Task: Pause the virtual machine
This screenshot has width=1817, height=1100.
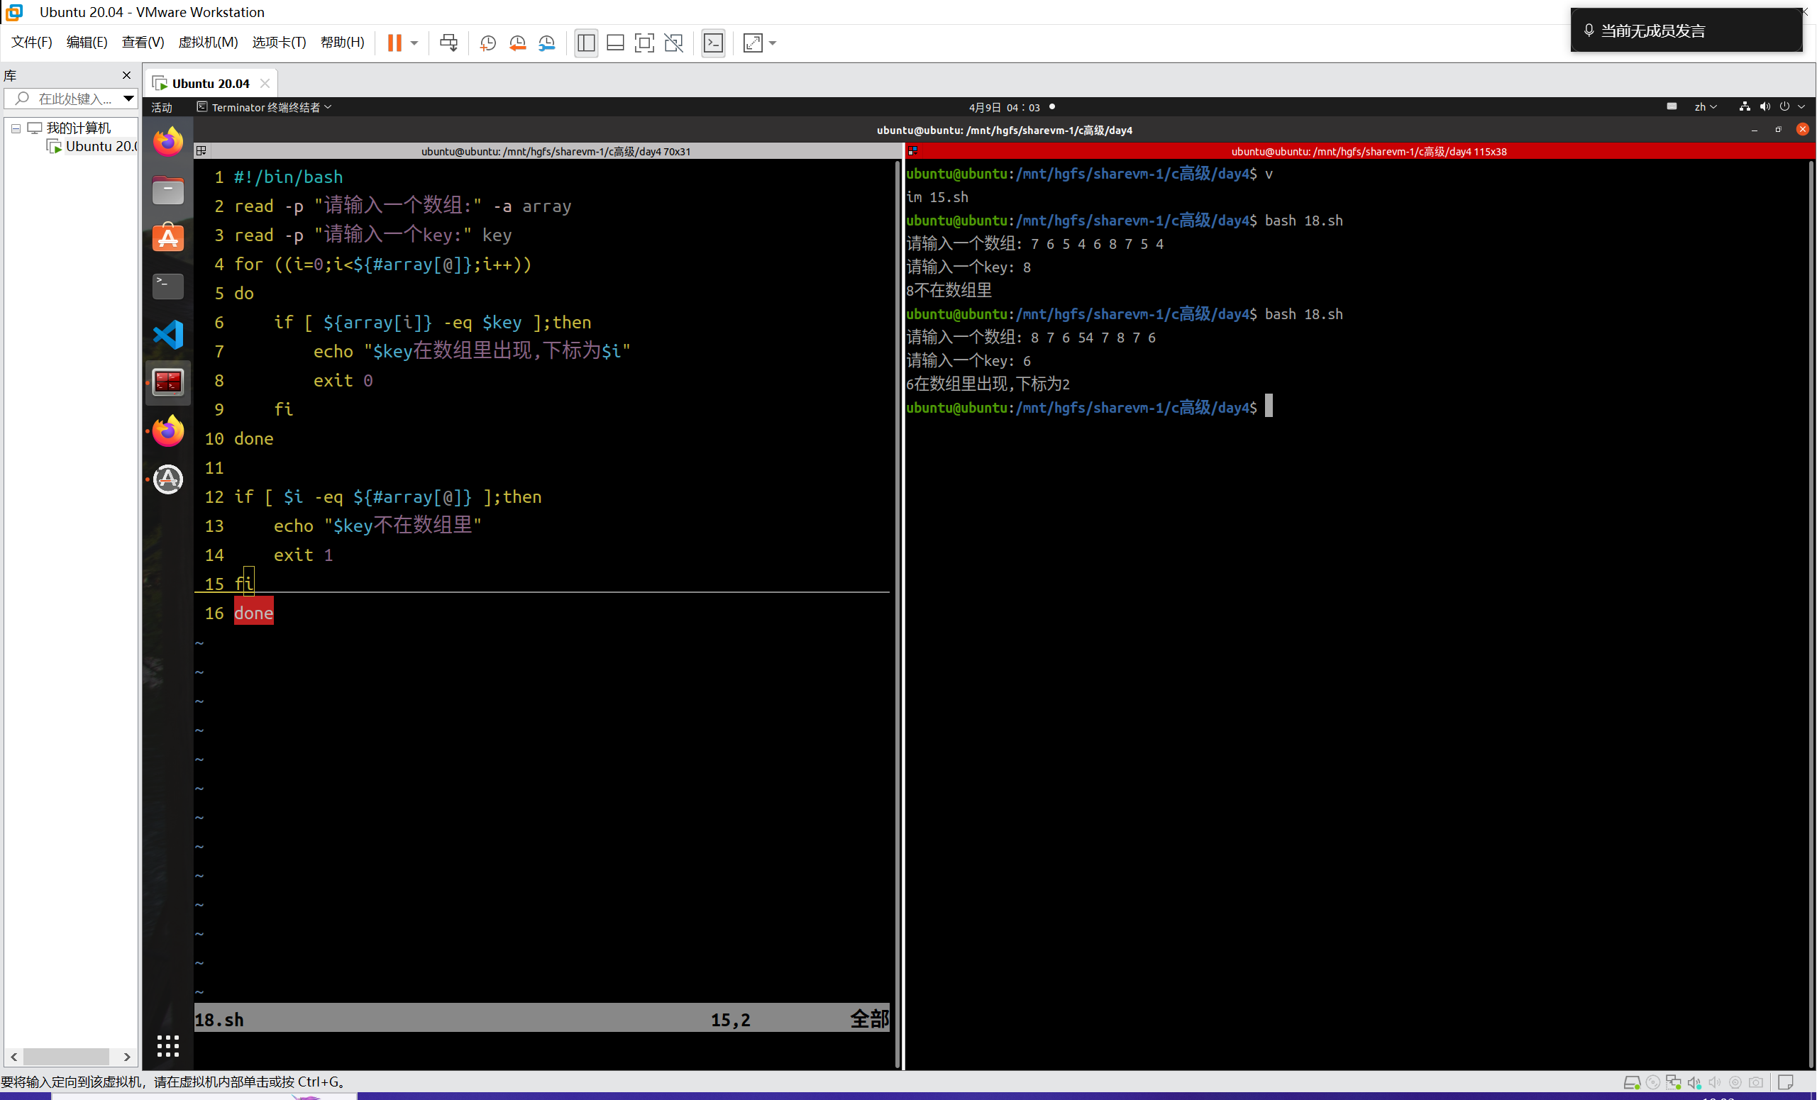Action: tap(394, 43)
